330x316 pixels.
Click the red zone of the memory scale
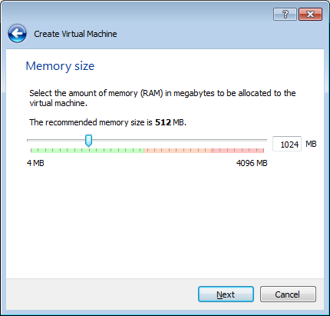coord(238,151)
